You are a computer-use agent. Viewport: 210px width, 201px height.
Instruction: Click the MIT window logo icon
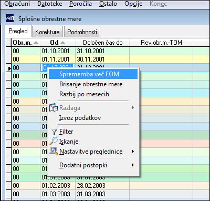coord(9,18)
